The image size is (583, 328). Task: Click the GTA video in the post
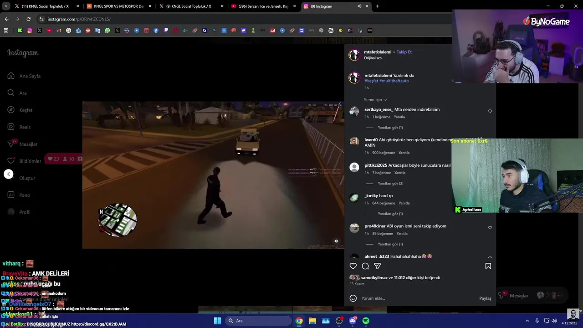213,175
